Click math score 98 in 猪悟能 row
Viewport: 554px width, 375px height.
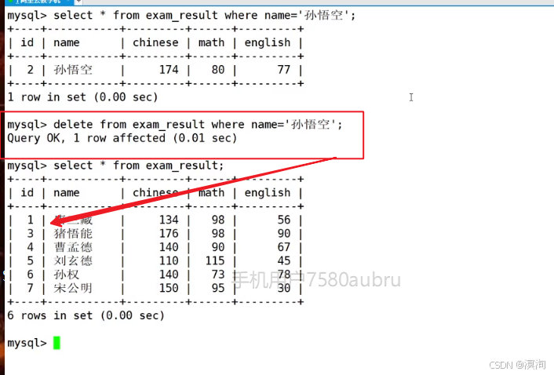tap(218, 234)
